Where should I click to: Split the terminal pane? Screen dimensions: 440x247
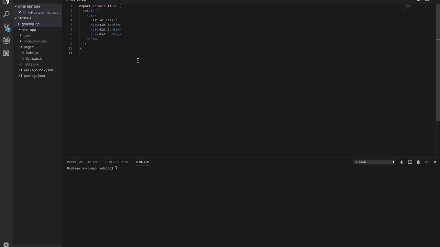(x=410, y=162)
